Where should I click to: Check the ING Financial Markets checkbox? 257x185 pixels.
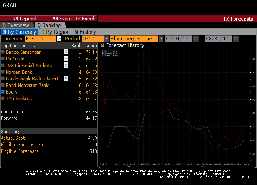(x=3, y=65)
